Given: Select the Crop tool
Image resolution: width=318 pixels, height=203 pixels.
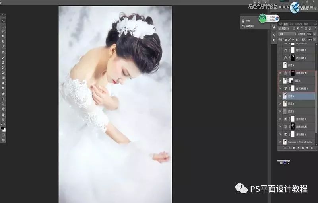Looking at the screenshot, I should pyautogui.click(x=3, y=41).
